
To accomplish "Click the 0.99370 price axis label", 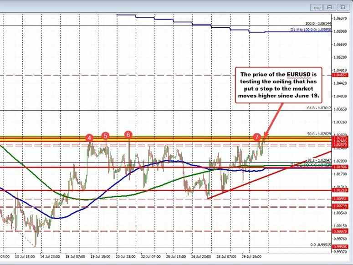I will 340,252.
